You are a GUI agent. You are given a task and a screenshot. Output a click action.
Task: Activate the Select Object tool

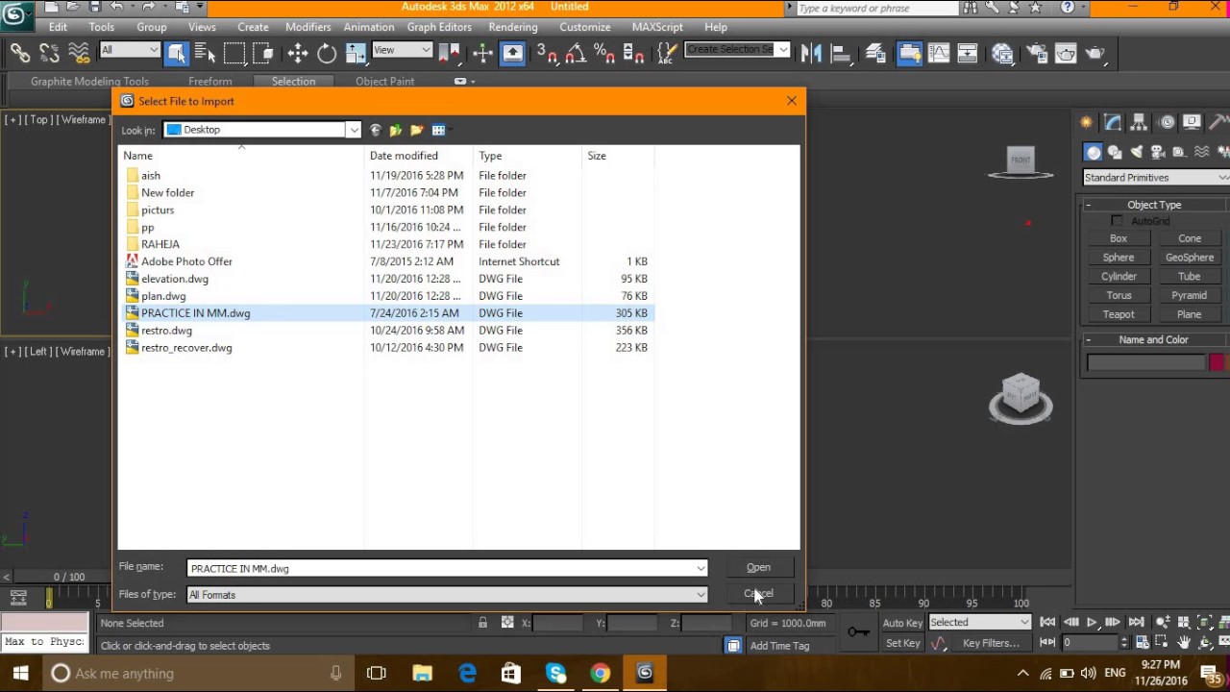pos(176,53)
